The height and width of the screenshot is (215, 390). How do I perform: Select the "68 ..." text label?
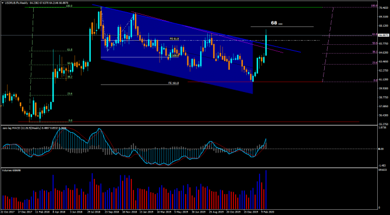click(276, 23)
